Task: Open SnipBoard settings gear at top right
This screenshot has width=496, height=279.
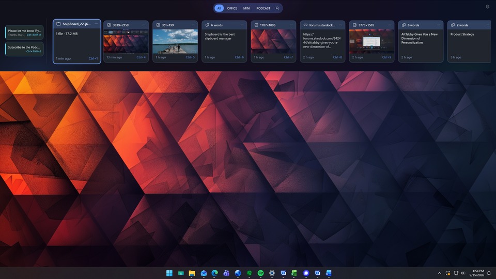Action: 487,7
